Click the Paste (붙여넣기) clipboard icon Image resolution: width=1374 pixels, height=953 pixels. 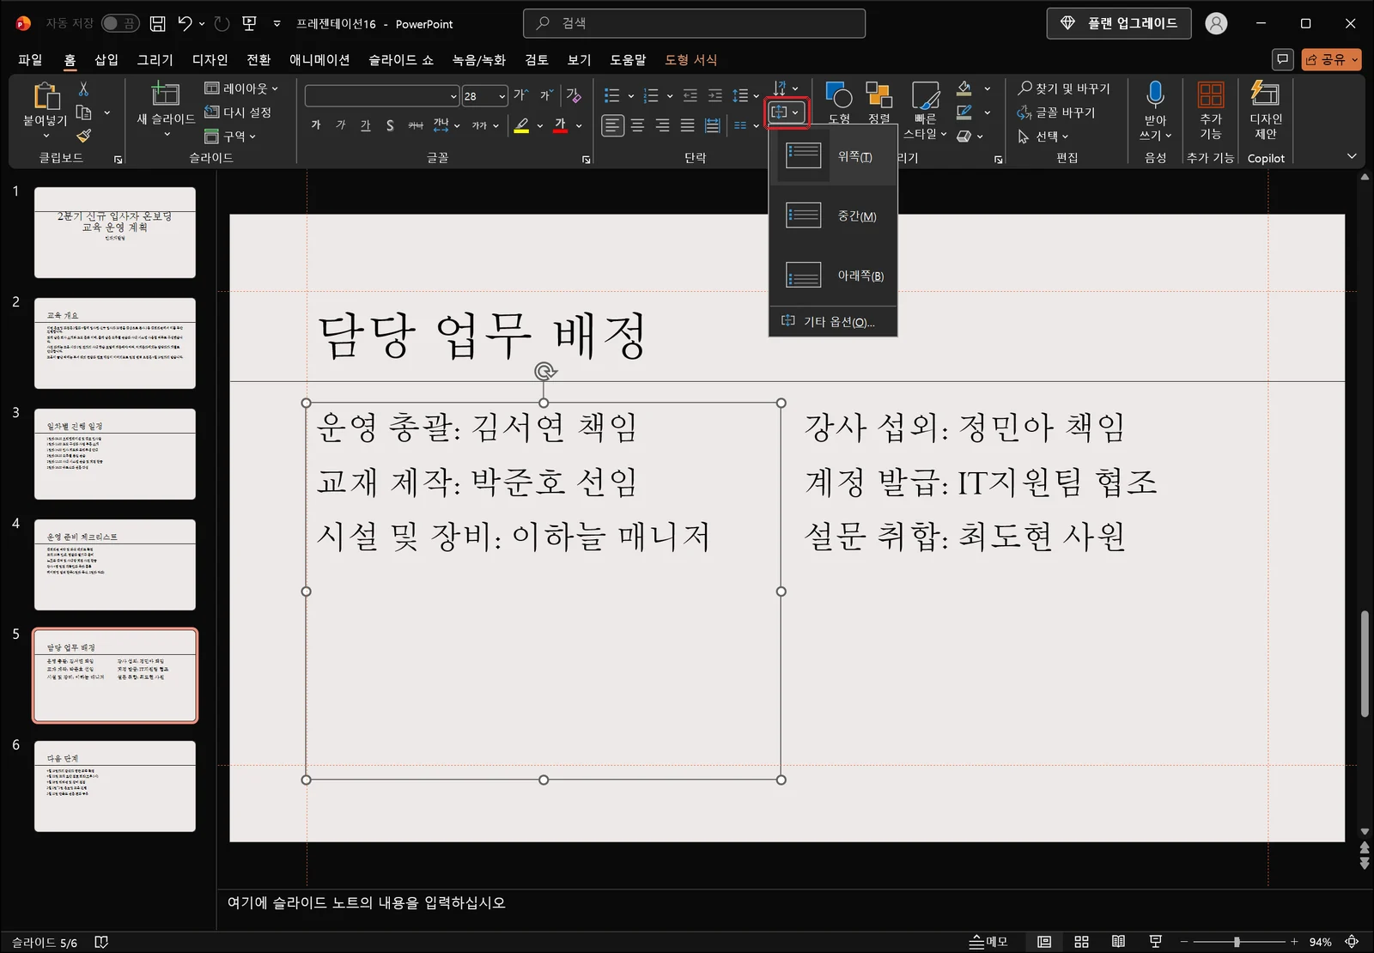point(46,97)
